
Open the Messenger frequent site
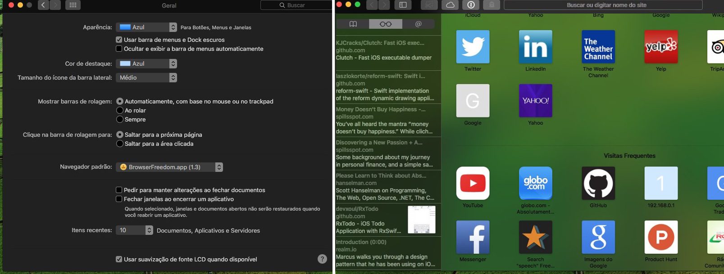pos(473,237)
